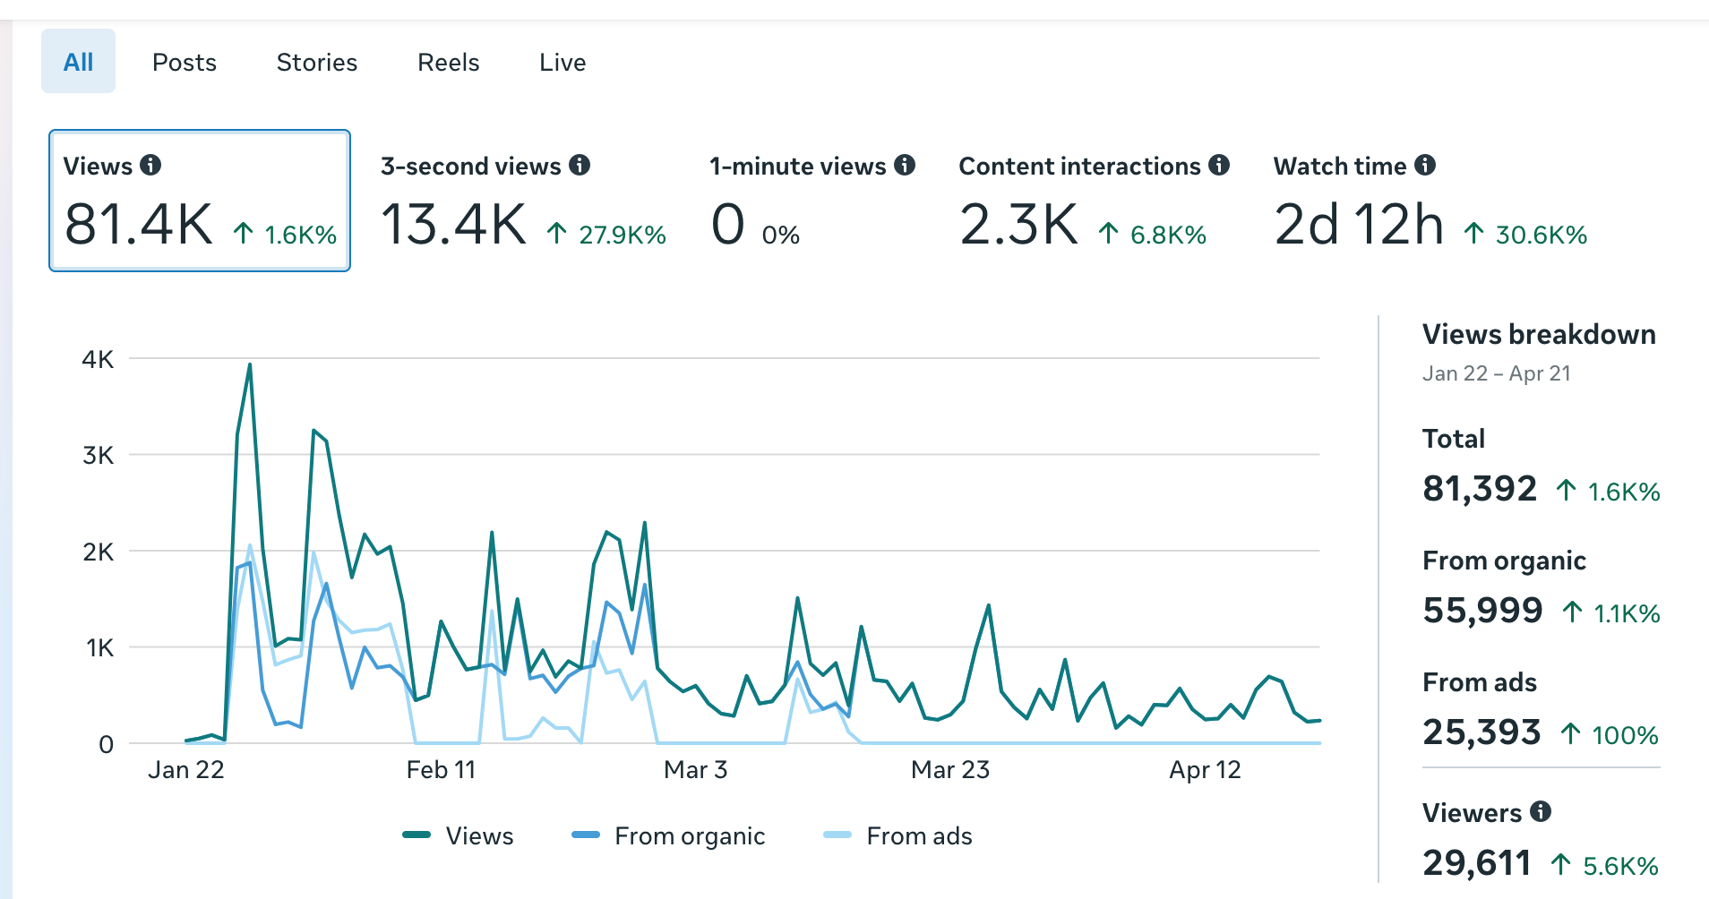Select the Views 81.4K metric card
Screen dimensions: 1709x899
pyautogui.click(x=200, y=201)
